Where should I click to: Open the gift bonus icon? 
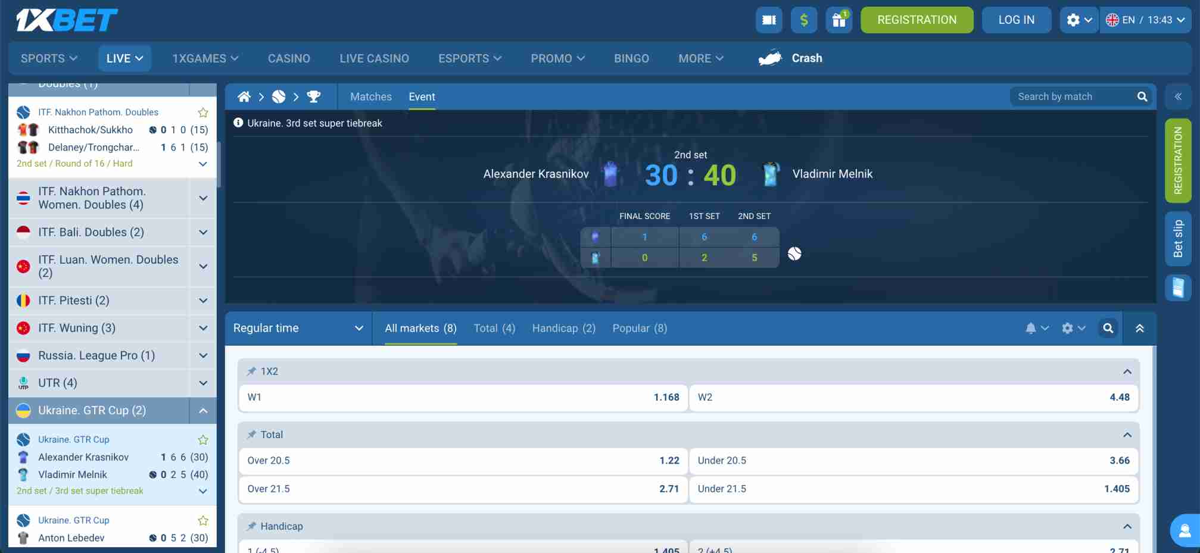point(839,20)
